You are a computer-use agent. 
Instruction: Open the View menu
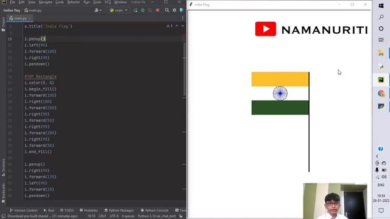click(32, 2)
